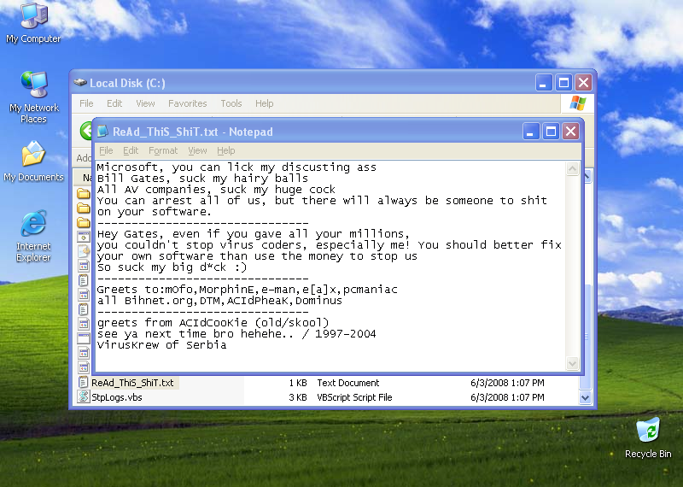Click the Windows flag logo in Explorer
Screen dimensions: 683x487
pyautogui.click(x=578, y=103)
